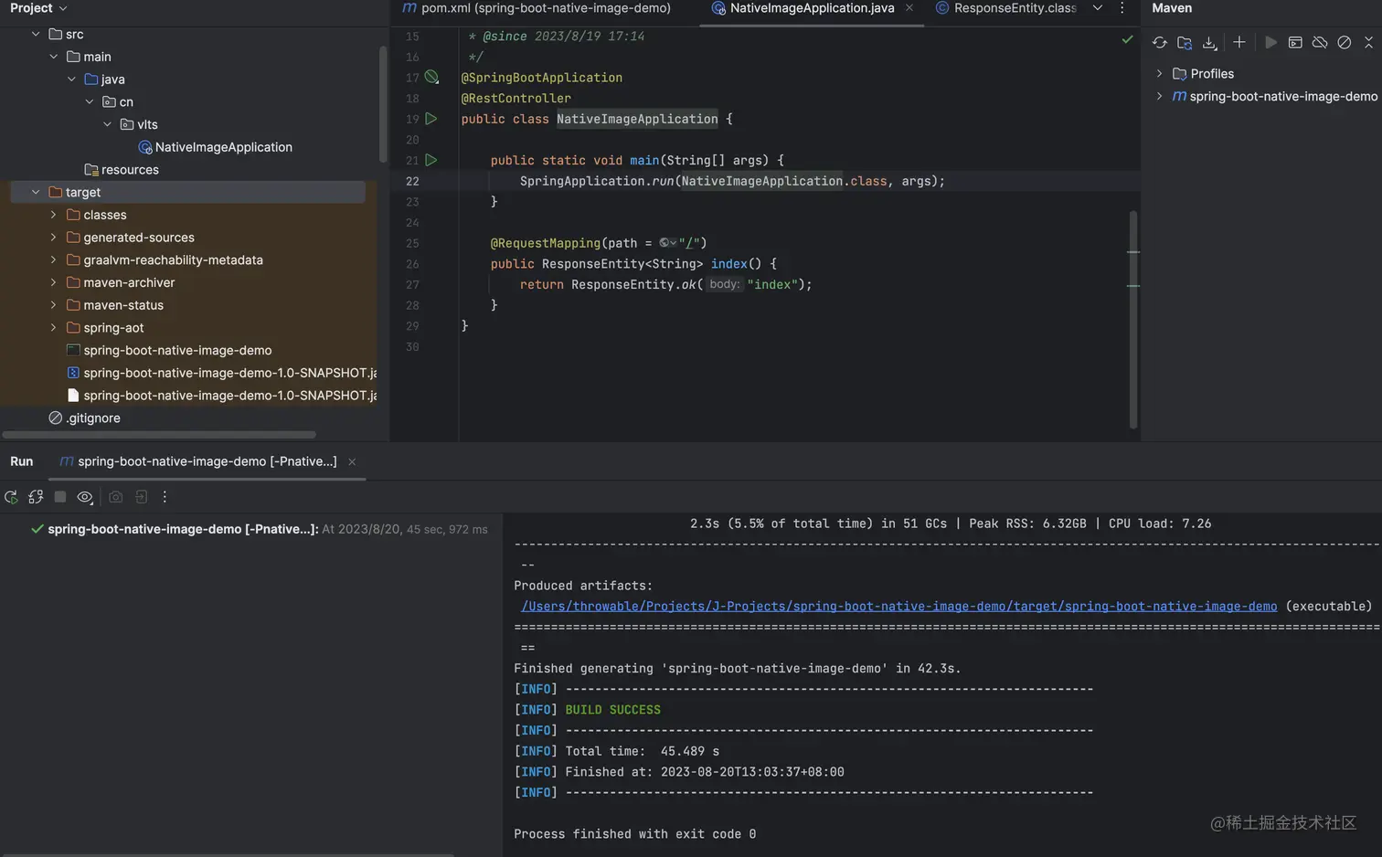Click the stop button in Run toolbar
Viewport: 1382px width, 857px height.
[59, 496]
